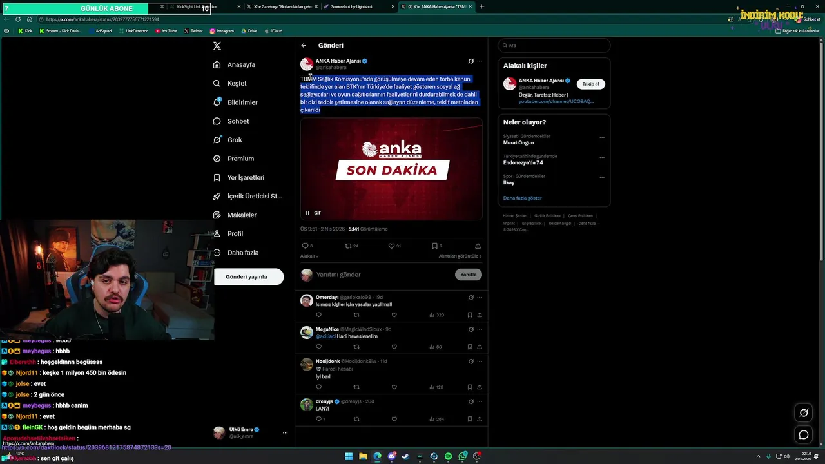The height and width of the screenshot is (464, 825).
Task: Follow ANKA with Takip et button
Action: tap(590, 84)
